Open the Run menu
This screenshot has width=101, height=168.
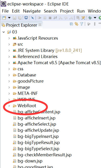pos(81,11)
